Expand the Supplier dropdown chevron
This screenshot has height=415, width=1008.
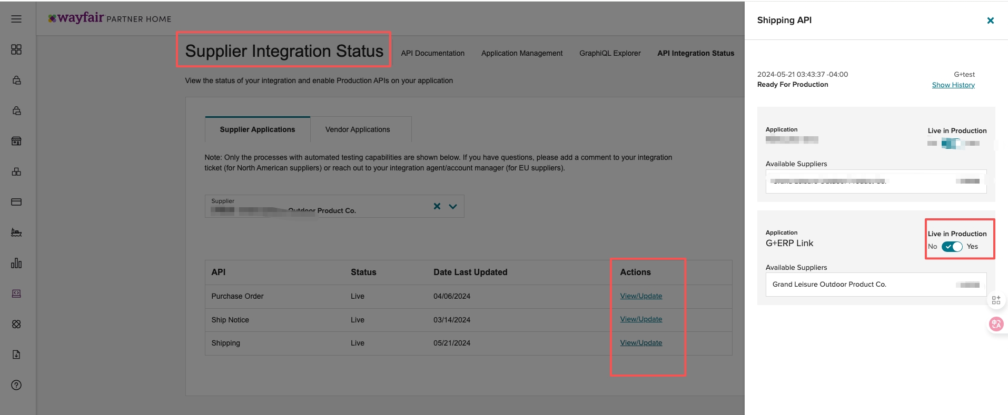point(453,206)
